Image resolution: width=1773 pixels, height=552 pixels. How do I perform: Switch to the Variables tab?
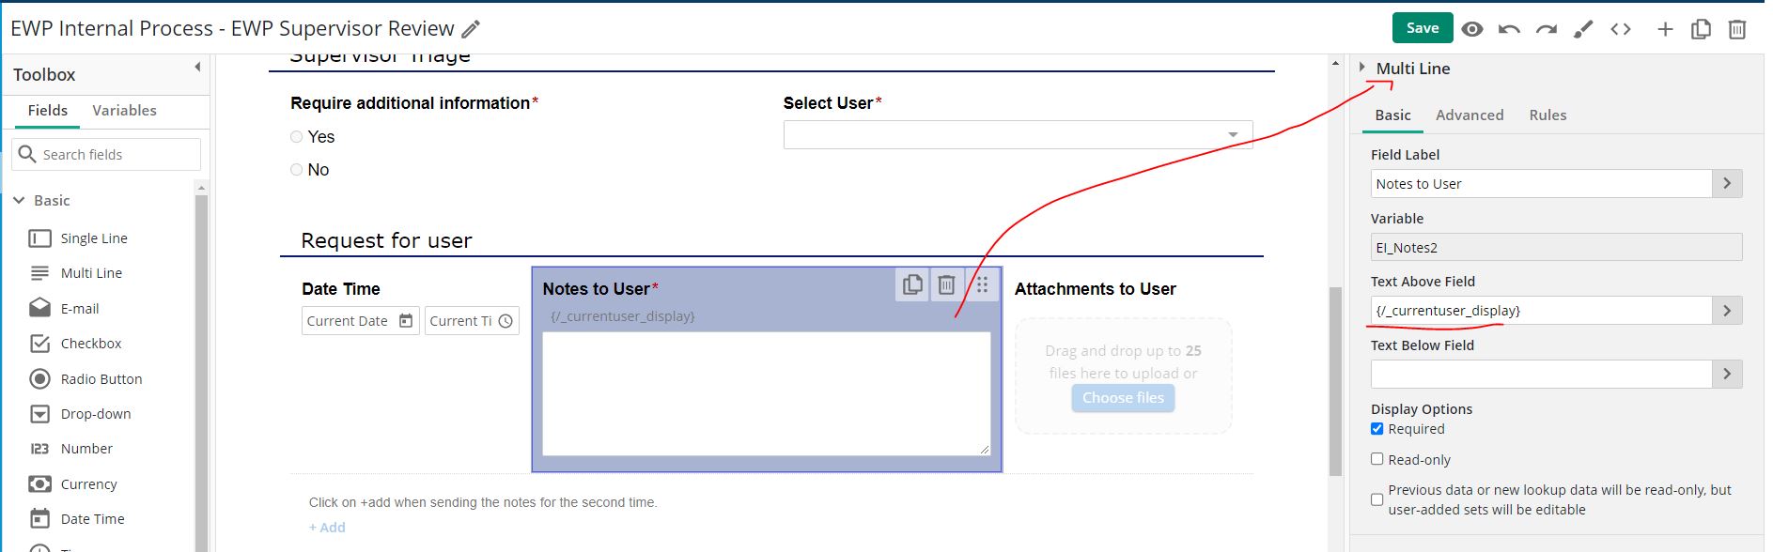click(124, 111)
